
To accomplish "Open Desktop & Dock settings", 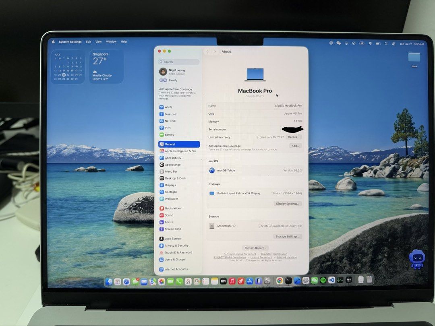I will tap(173, 178).
